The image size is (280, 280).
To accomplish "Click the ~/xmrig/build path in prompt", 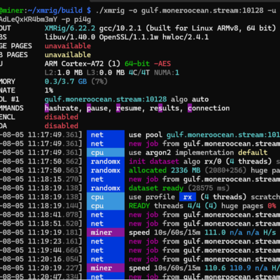I will (55, 11).
